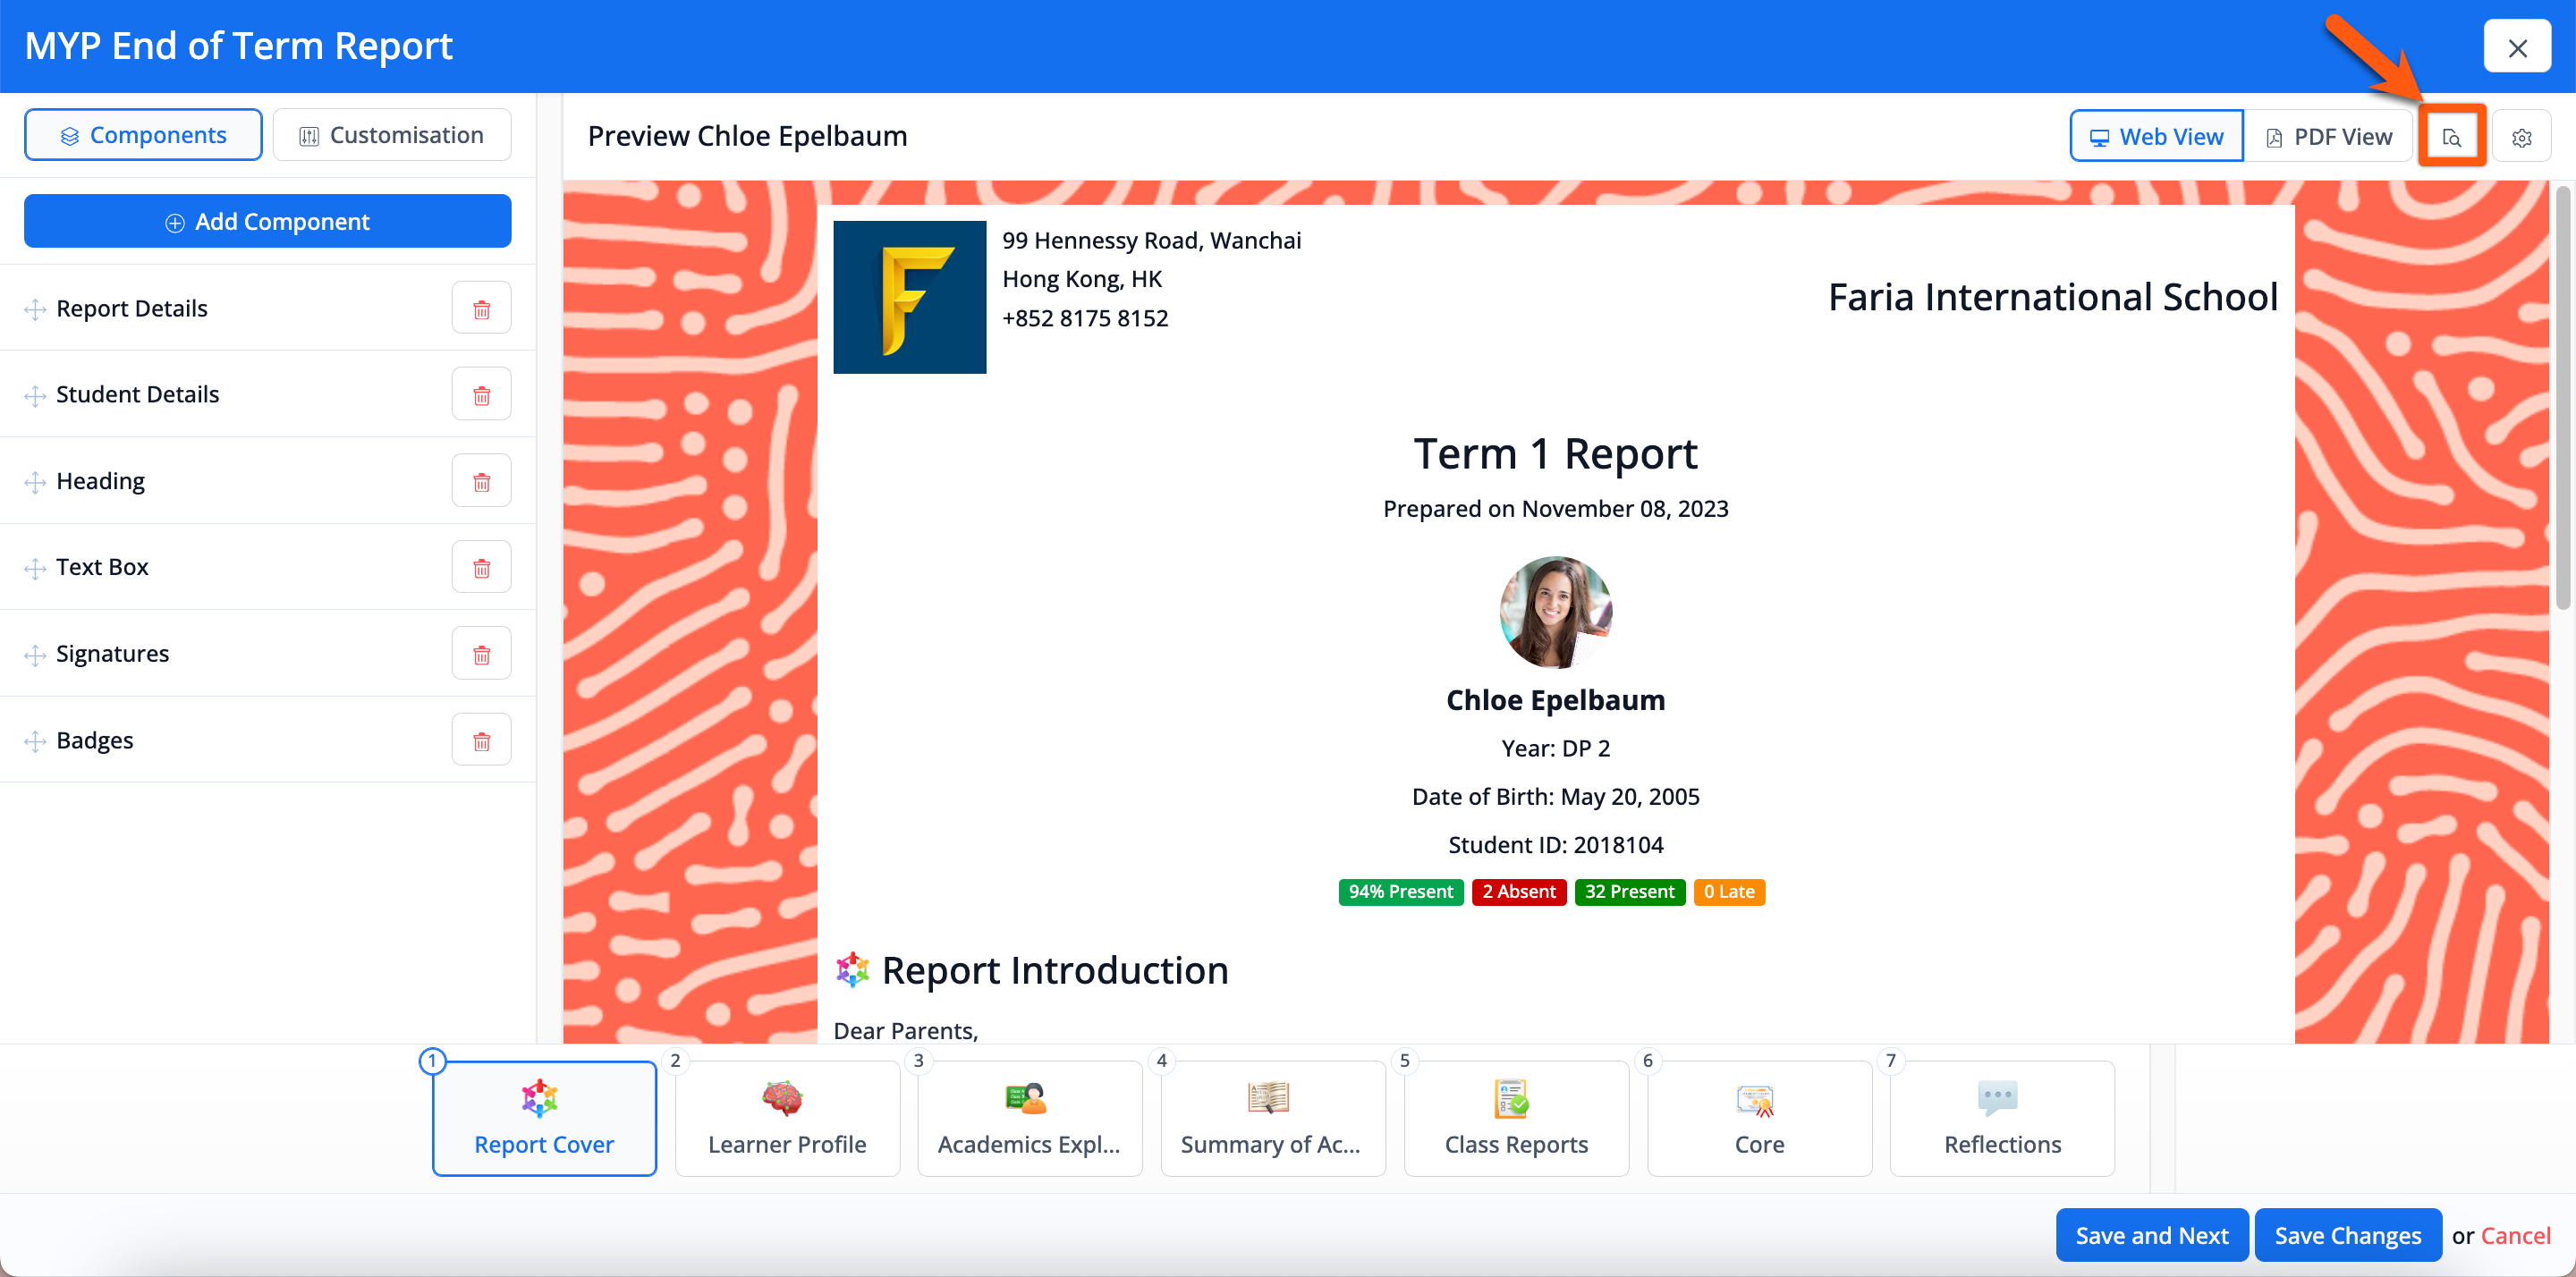Switch to PDF View
Viewport: 2576px width, 1277px height.
(2328, 136)
